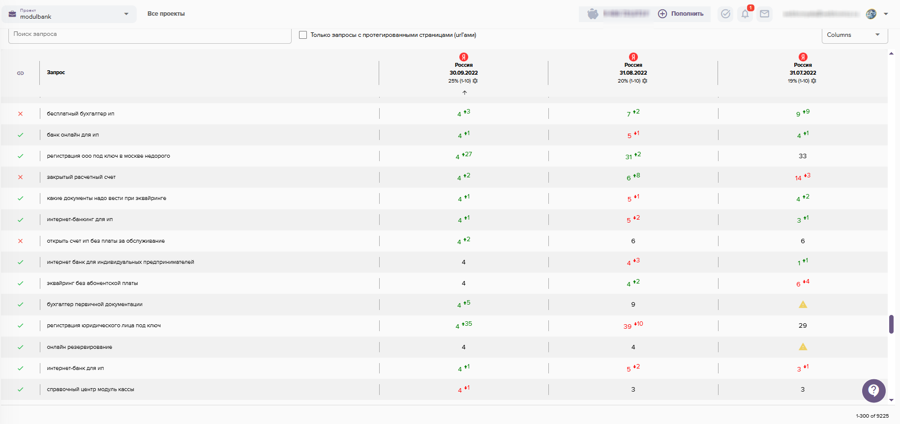Click gear icon under 30.09.2022 column
Image resolution: width=900 pixels, height=424 pixels.
[475, 81]
